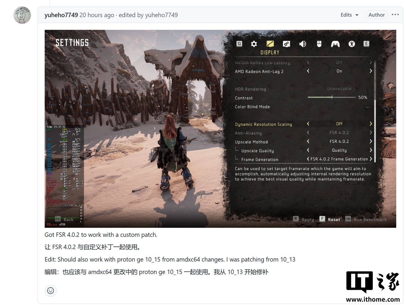This screenshot has width=406, height=307.
Task: Click 'edited by yuheho7749' header text
Action: pyautogui.click(x=148, y=15)
